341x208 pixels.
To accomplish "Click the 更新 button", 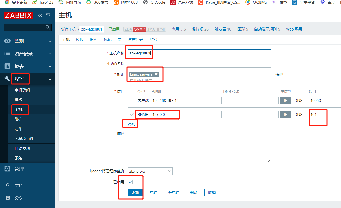I will click(135, 193).
